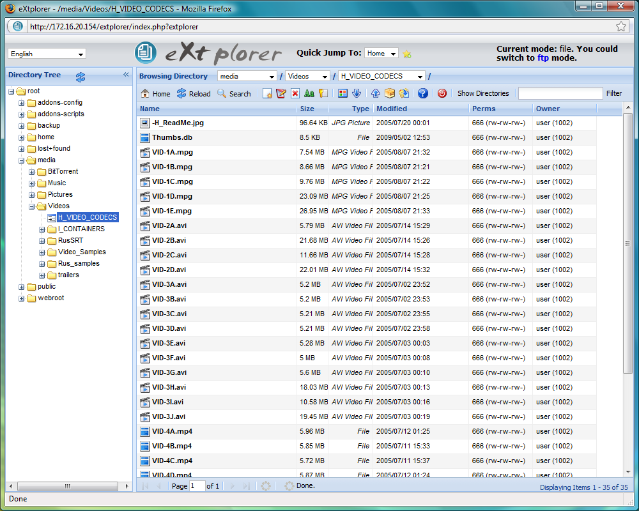Click the blue up-arrow Upload icon
Screen dimensions: 639x511
click(x=376, y=94)
